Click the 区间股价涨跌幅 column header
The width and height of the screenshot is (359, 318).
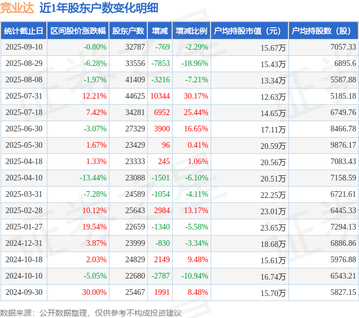78,31
